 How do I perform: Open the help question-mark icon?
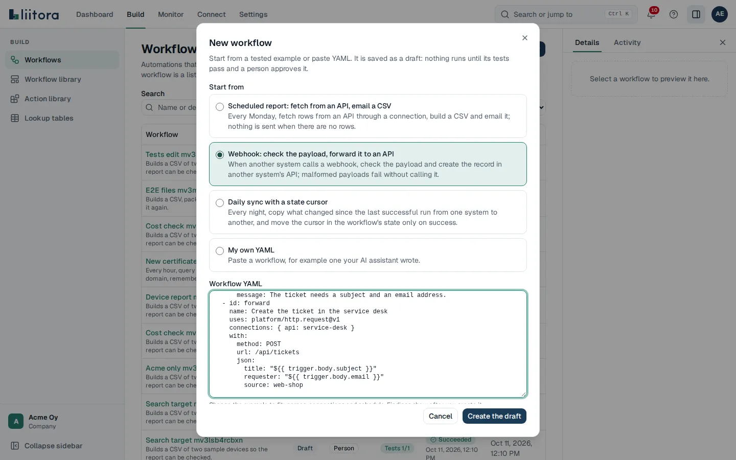[674, 14]
